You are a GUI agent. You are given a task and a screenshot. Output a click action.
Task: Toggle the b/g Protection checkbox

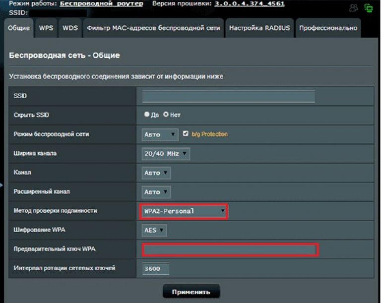(x=186, y=134)
